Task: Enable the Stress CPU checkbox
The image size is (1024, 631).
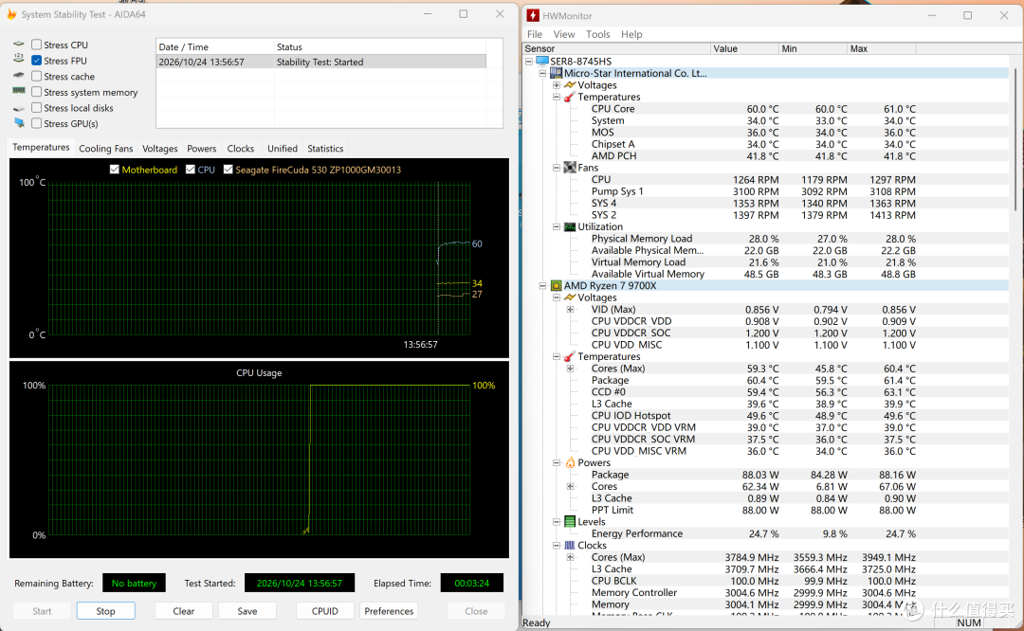Action: point(37,45)
